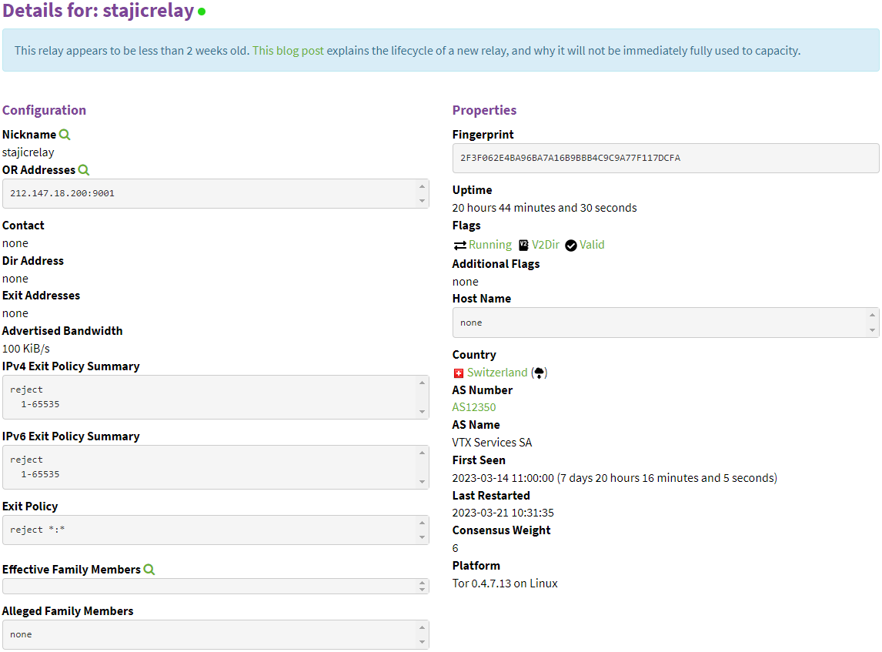Click the OR Addresses box scroll up arrow
Screen dimensions: 882x652
tap(422, 186)
